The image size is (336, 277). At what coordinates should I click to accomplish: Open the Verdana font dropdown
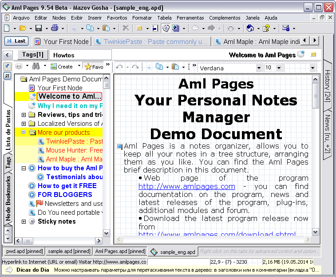click(x=259, y=68)
